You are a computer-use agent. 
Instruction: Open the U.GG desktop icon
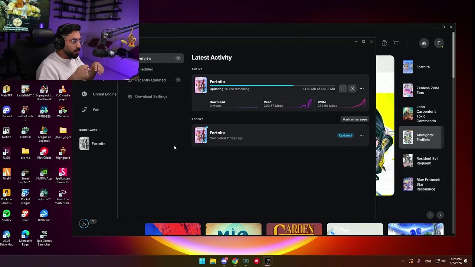(x=6, y=153)
